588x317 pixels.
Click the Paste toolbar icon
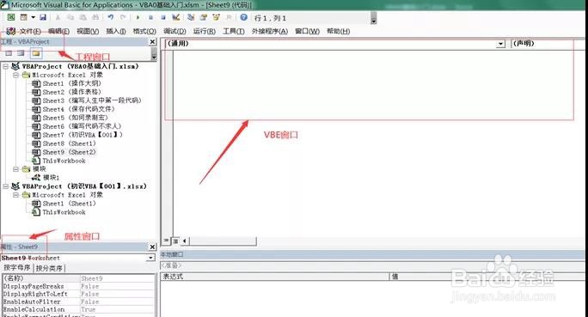click(83, 17)
